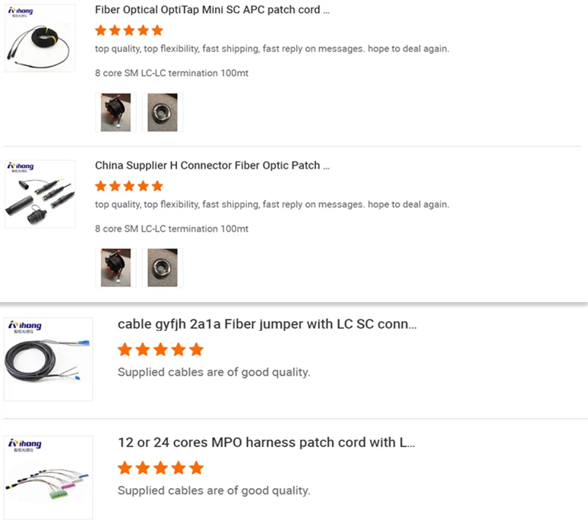
Task: Open the cable gyfjh 2a1a Fiber jumper title
Action: 267,324
